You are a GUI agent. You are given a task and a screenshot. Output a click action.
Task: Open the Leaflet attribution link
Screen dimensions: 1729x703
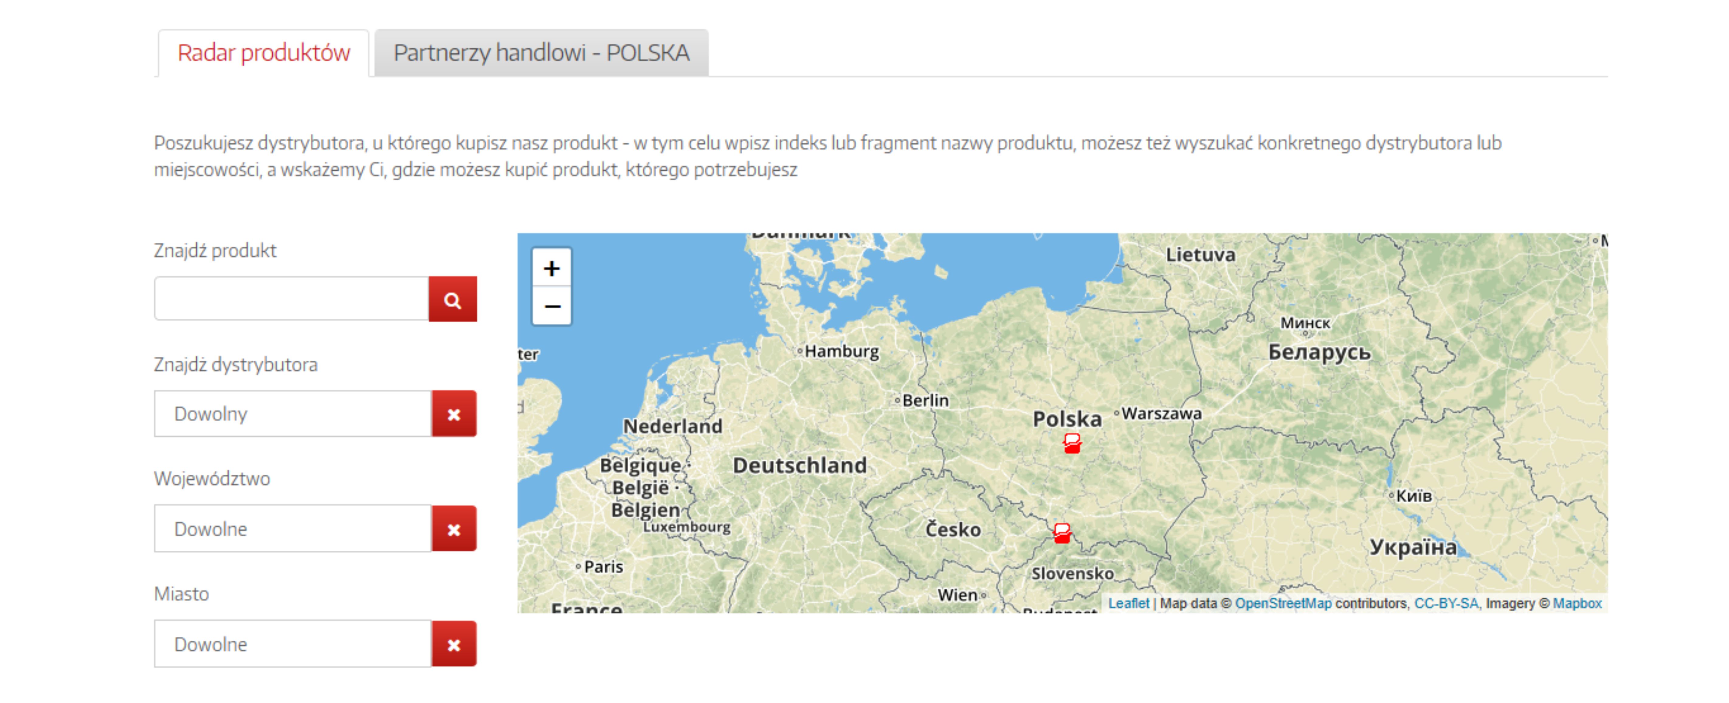click(1128, 603)
